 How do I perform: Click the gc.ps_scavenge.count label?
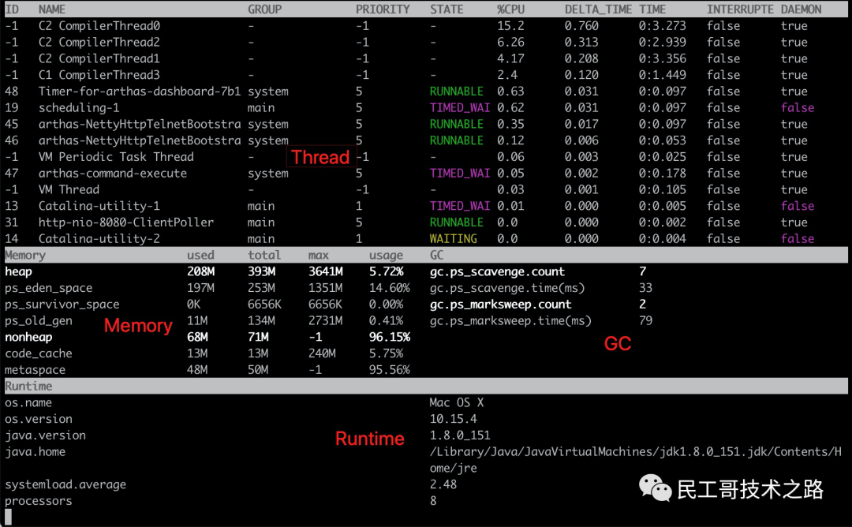(497, 271)
